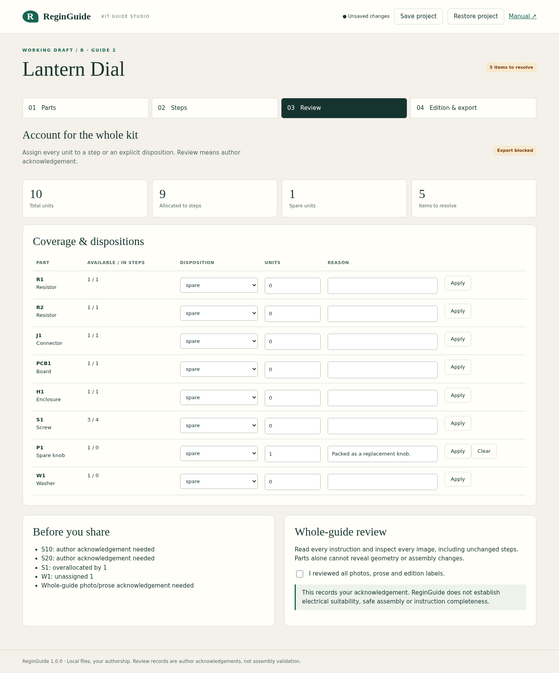Screen dimensions: 559x673
Task: Expand the R1 disposition dropdown
Action: (x=219, y=285)
